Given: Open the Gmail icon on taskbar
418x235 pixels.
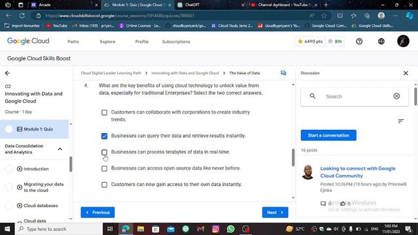Looking at the screenshot, I should (x=201, y=229).
